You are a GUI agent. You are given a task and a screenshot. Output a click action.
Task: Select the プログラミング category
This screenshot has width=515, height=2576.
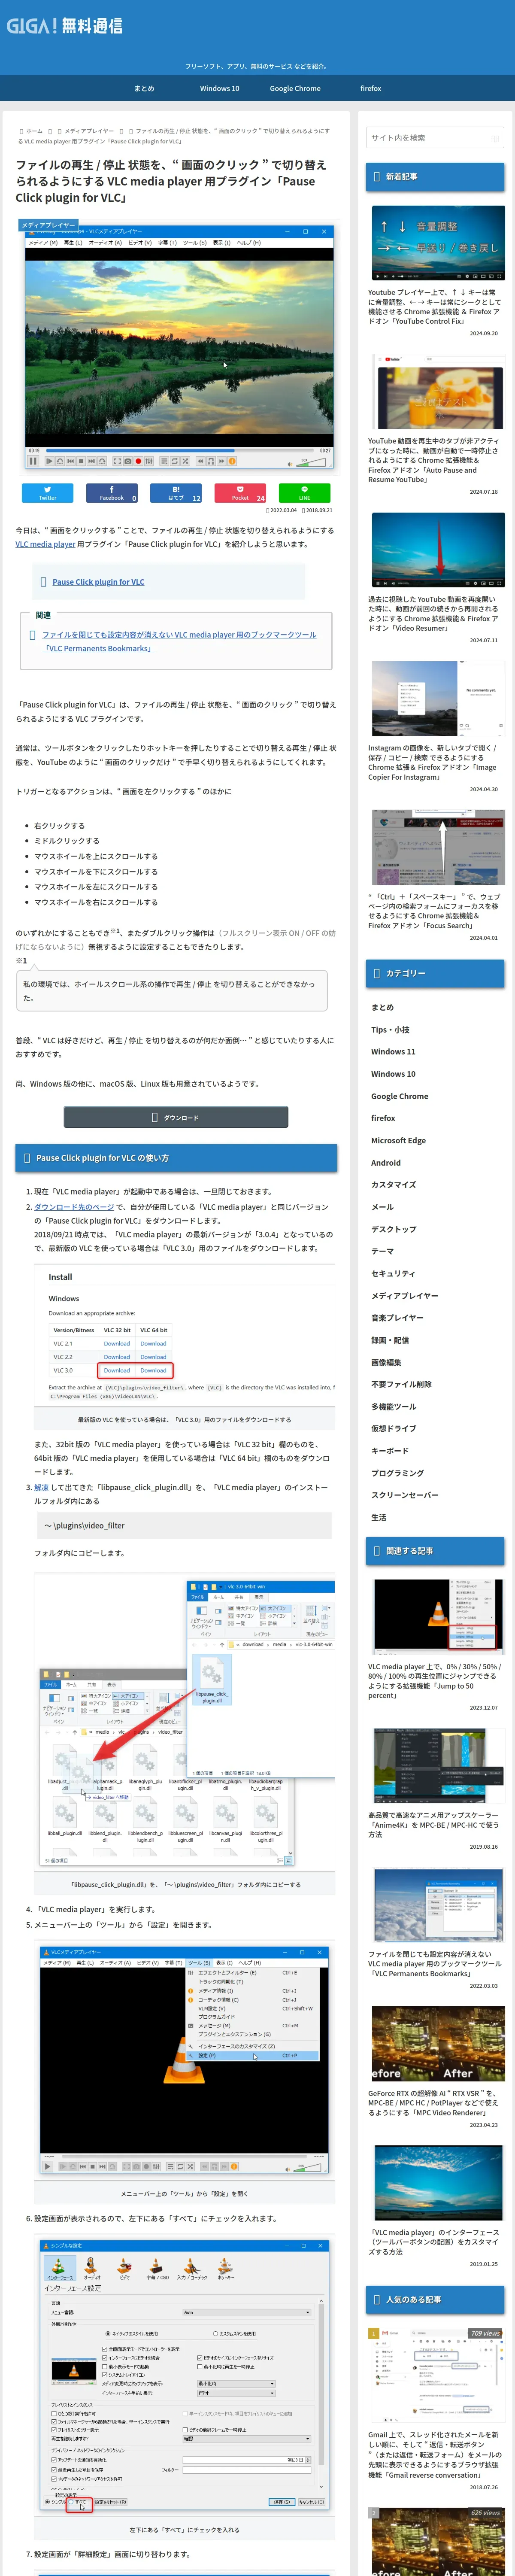point(397,1473)
